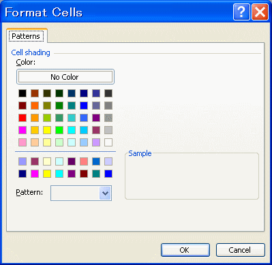The image size is (272, 265).
Task: Select the bright red color swatch
Action: 22,118
